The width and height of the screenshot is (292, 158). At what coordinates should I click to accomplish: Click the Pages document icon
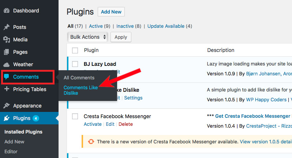point(7,52)
